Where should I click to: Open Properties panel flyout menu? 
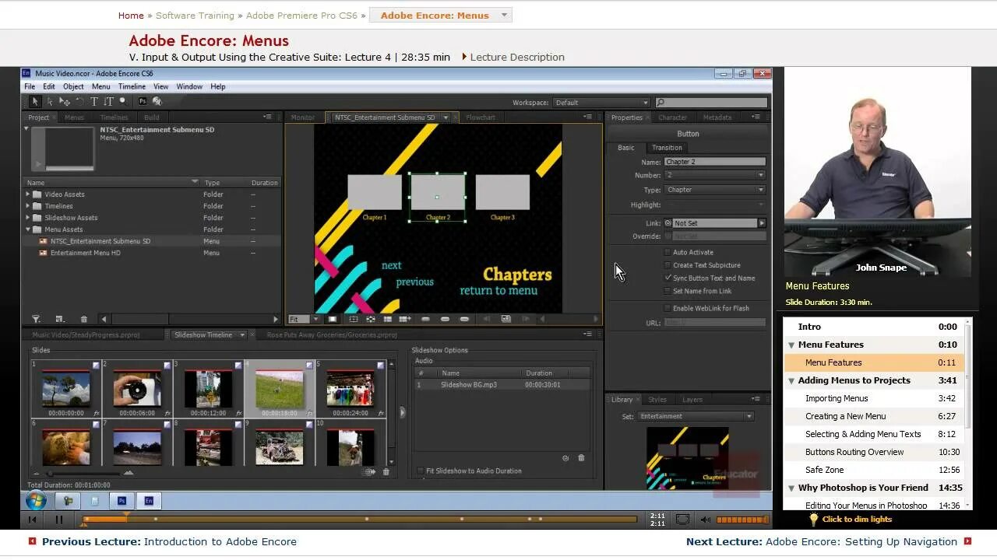click(756, 117)
